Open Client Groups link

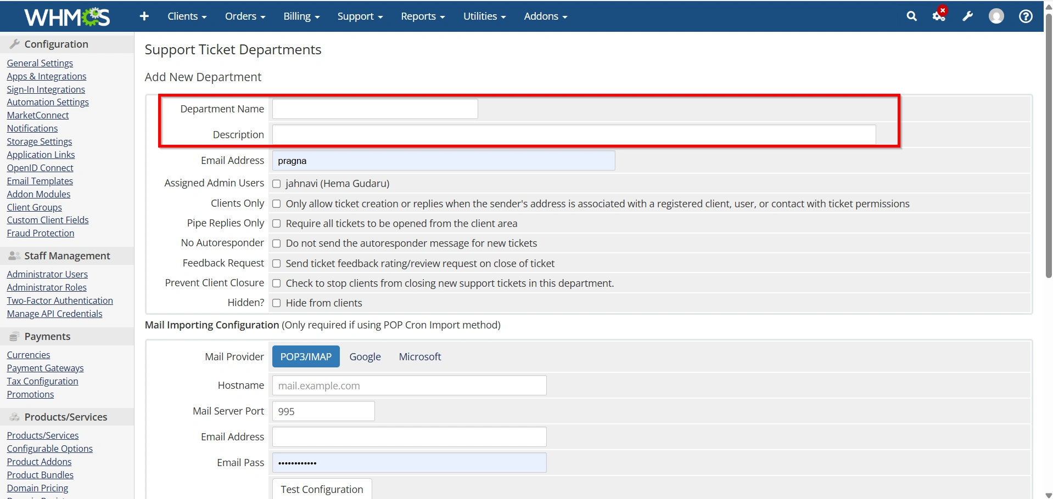pos(35,207)
